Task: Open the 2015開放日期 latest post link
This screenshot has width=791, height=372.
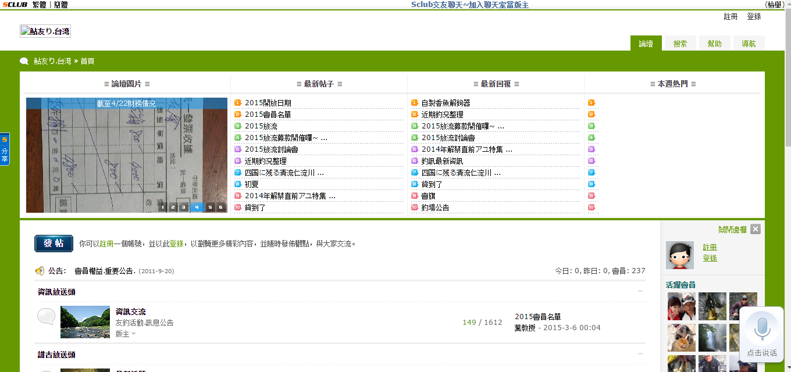Action: click(268, 103)
